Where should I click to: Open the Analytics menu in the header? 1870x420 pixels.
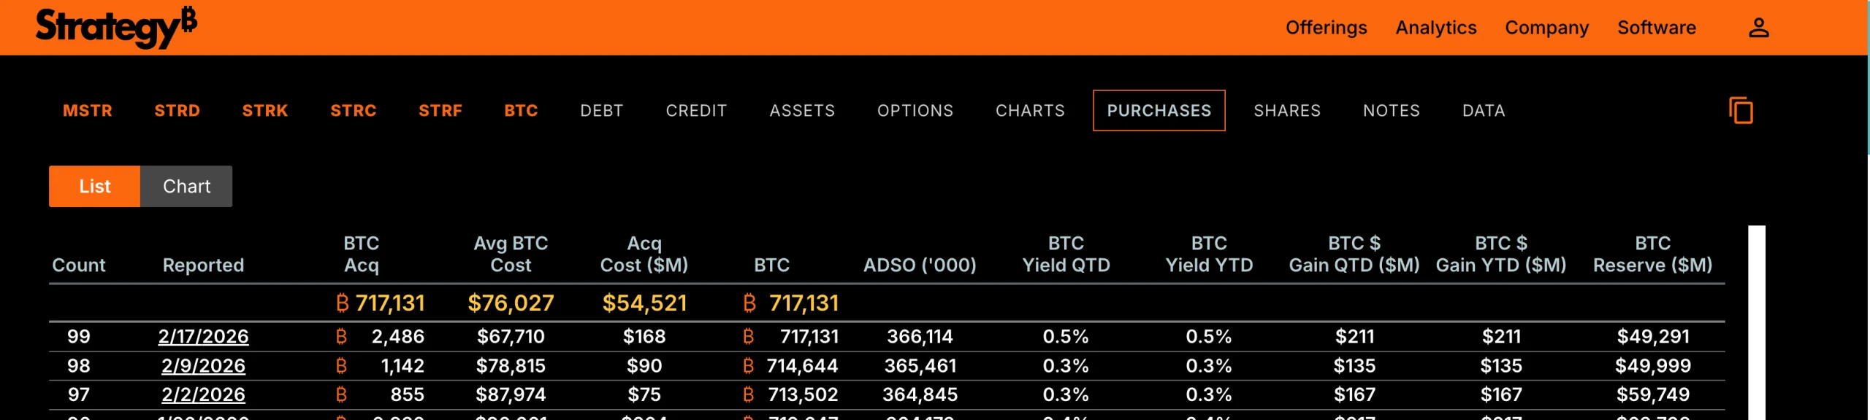[x=1435, y=28]
